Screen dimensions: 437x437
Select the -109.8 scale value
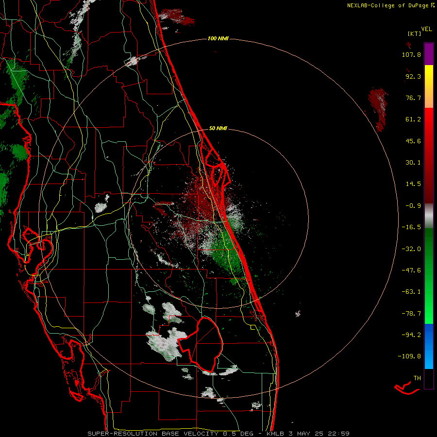409,356
